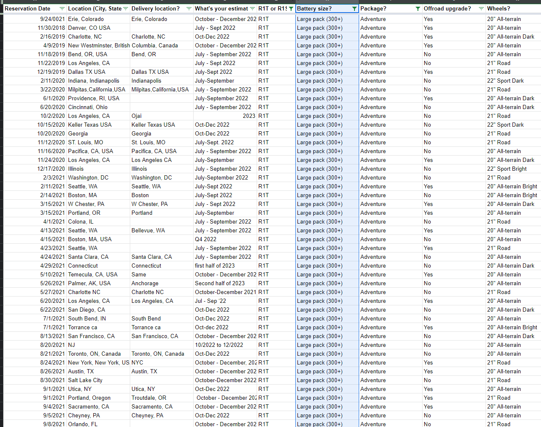Select the Palmer, AK, USA cell
The height and width of the screenshot is (427, 541).
pos(98,284)
